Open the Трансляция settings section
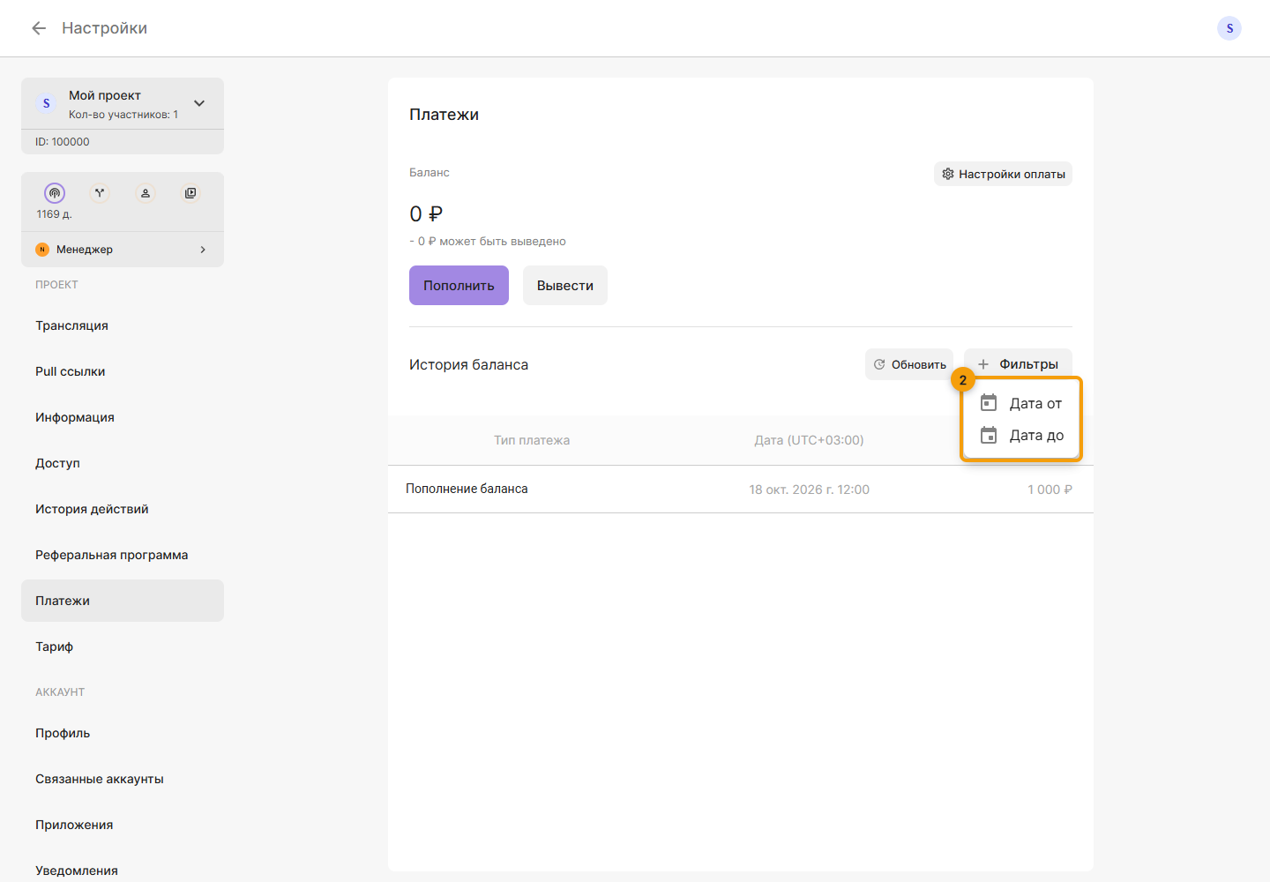The image size is (1270, 882). 123,325
